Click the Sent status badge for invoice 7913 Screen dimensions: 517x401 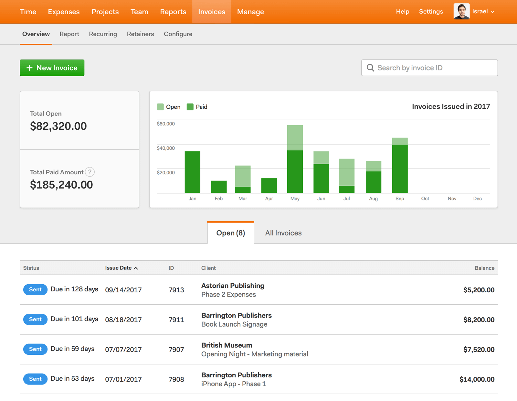(35, 289)
